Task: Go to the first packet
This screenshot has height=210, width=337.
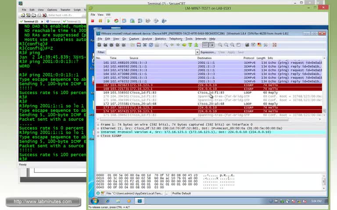Action: tap(190, 45)
